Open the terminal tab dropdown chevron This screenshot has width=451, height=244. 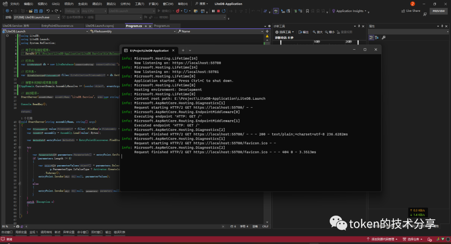pos(190,50)
